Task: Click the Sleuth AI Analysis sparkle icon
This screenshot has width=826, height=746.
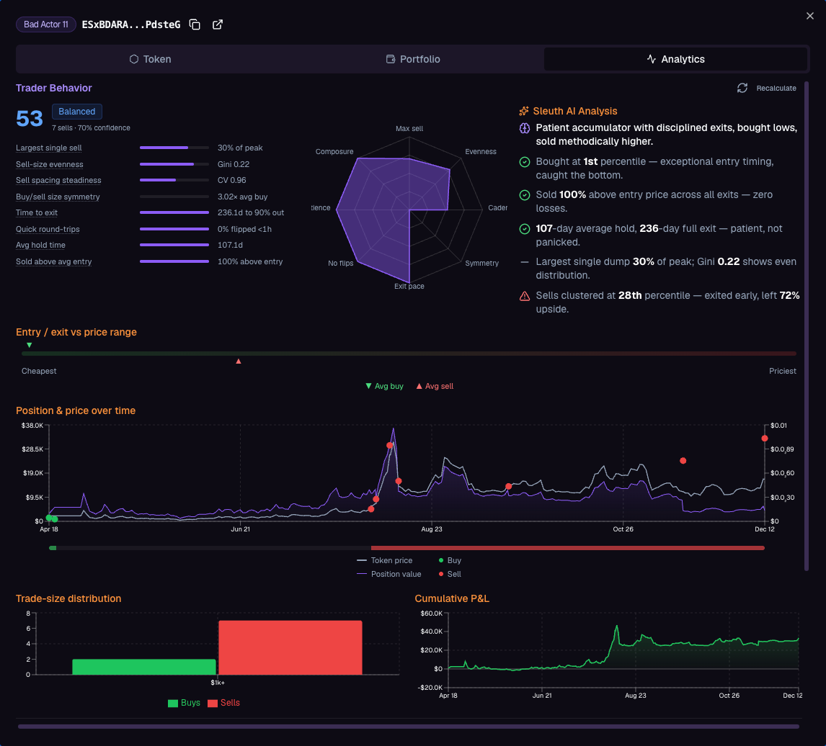Action: (x=523, y=111)
